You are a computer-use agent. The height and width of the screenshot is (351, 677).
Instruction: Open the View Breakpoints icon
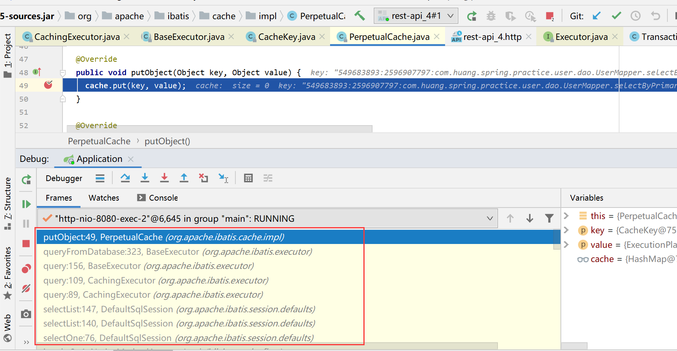[26, 269]
